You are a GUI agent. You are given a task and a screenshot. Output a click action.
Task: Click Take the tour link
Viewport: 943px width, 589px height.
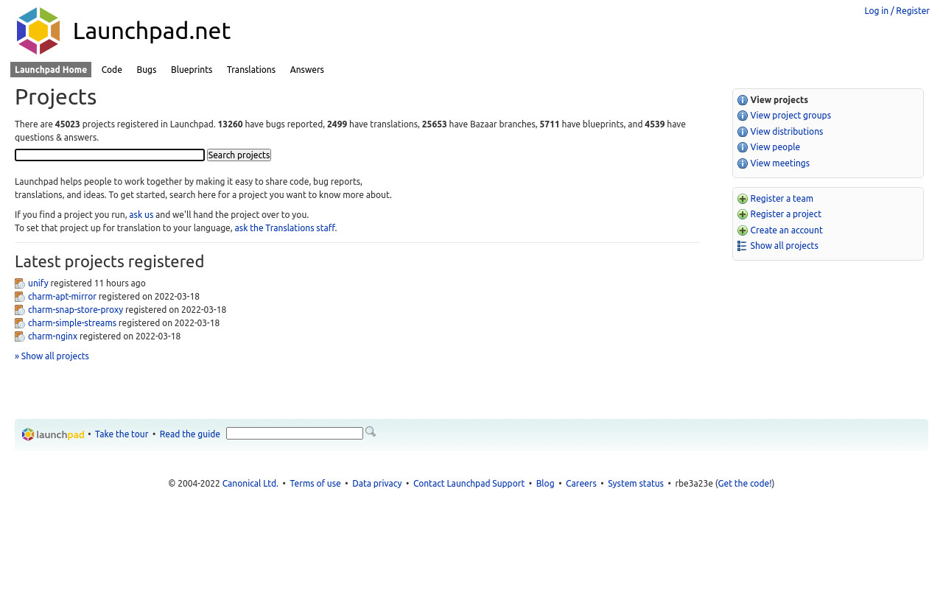click(x=122, y=434)
